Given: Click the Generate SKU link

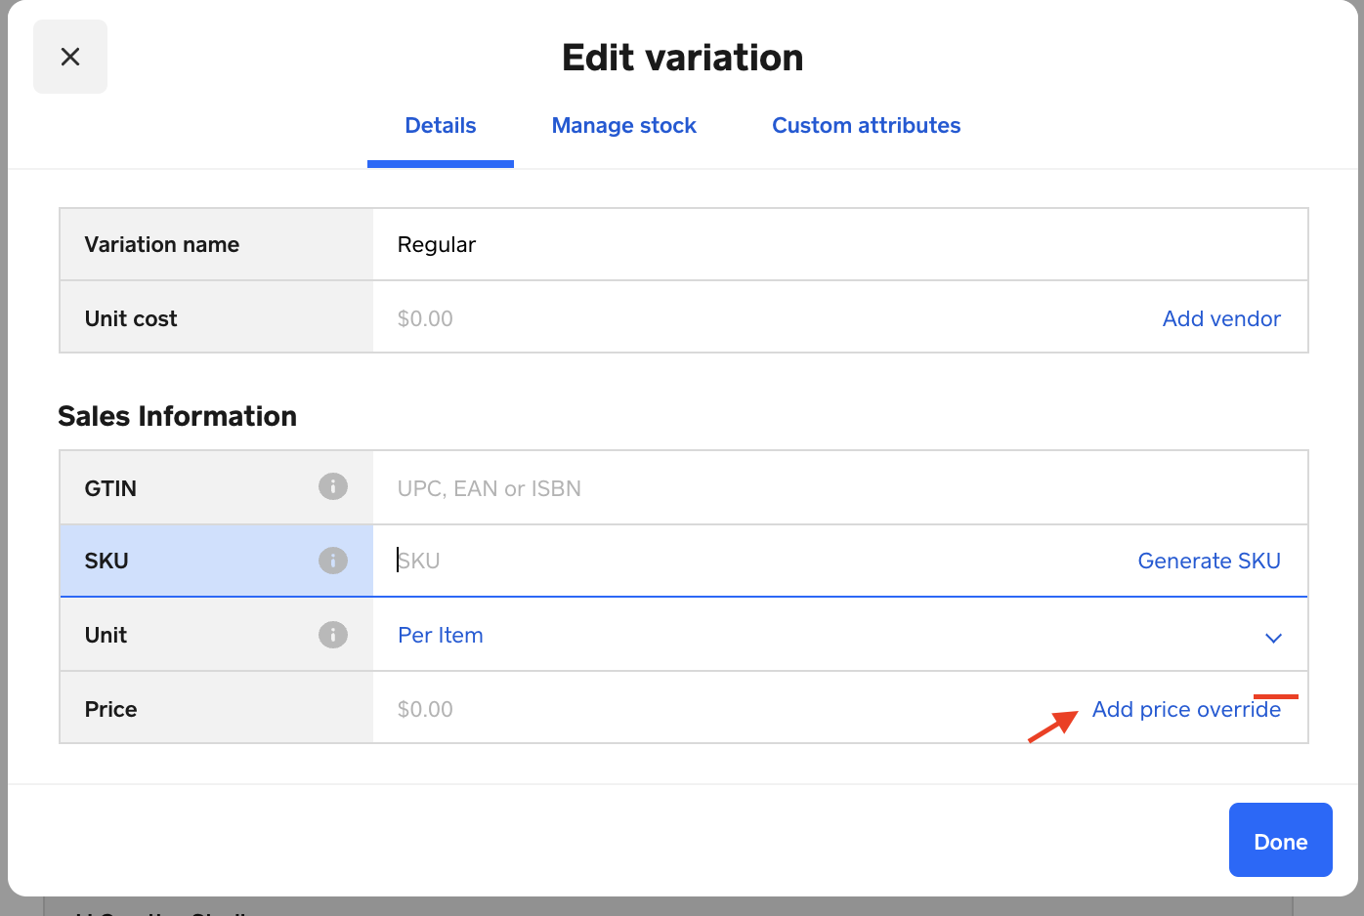Looking at the screenshot, I should [x=1209, y=561].
